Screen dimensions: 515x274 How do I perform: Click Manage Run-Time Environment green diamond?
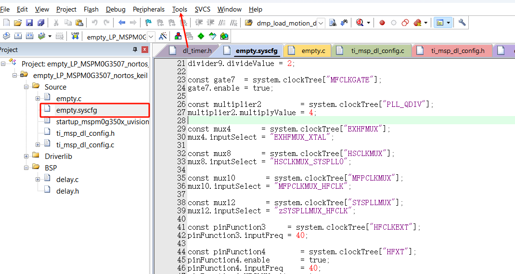[x=201, y=36]
